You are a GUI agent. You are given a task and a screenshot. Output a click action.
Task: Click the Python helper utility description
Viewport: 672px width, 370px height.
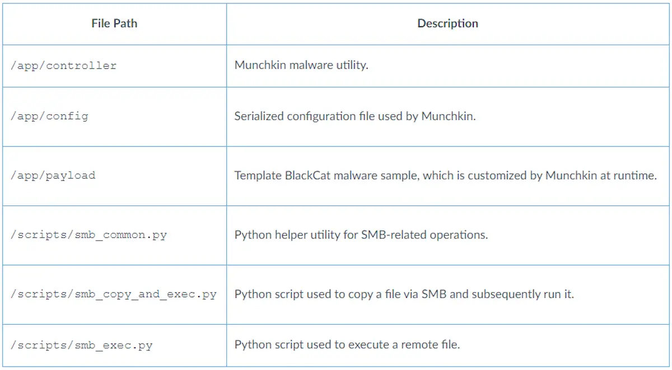pyautogui.click(x=361, y=235)
